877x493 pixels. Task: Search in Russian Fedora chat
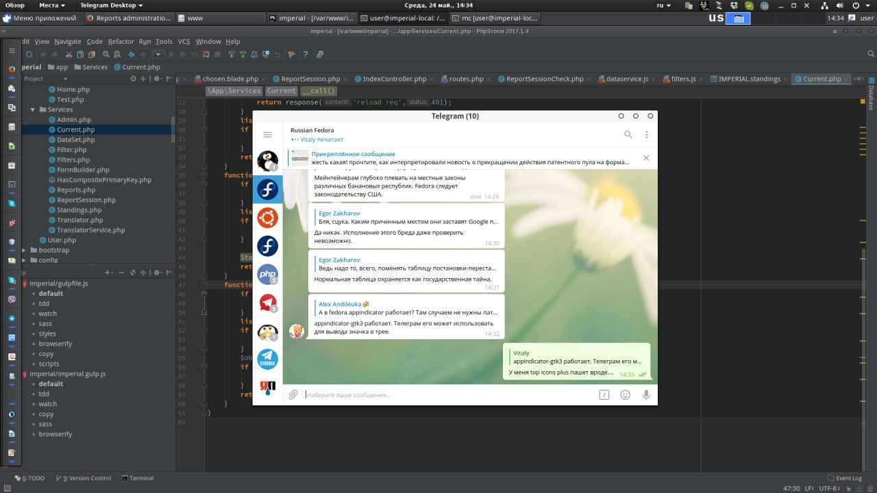point(628,135)
